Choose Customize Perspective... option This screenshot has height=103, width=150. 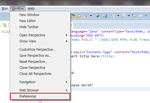pos(40,50)
